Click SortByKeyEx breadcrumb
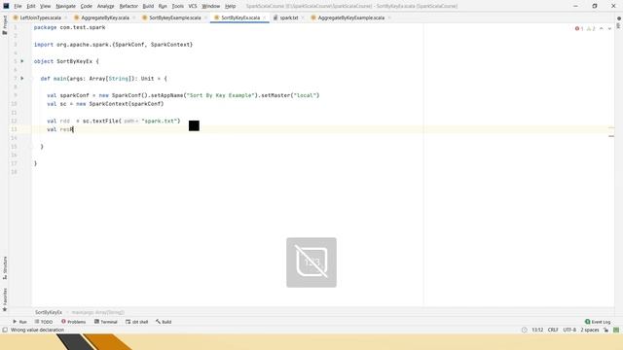 click(49, 312)
